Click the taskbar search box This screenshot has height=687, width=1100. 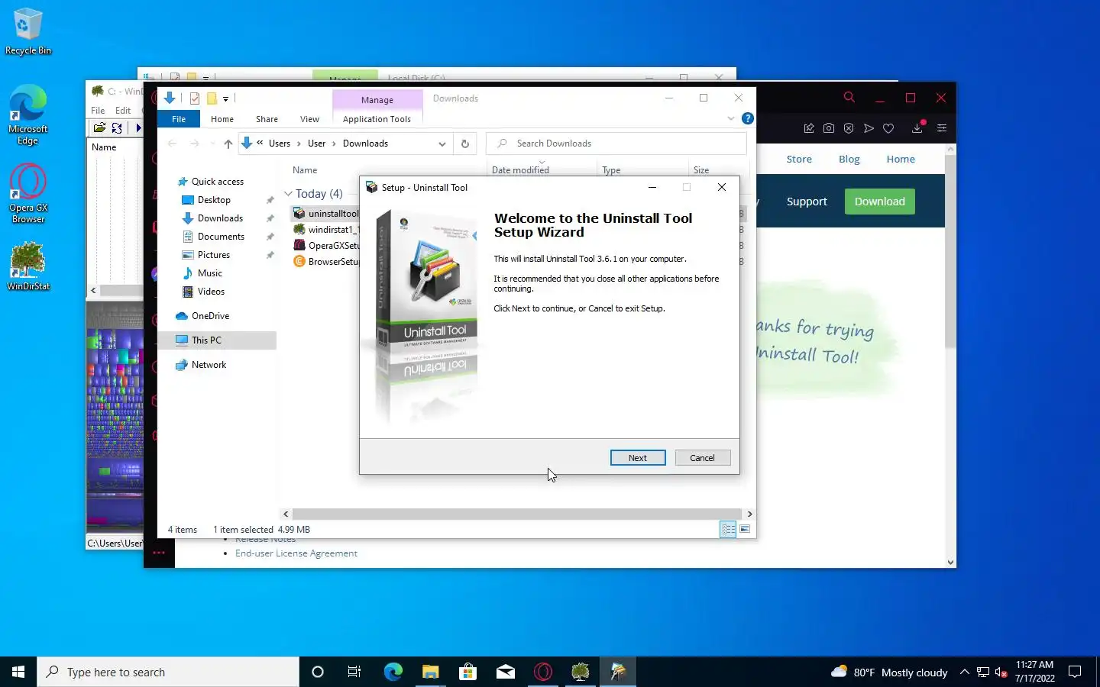168,672
